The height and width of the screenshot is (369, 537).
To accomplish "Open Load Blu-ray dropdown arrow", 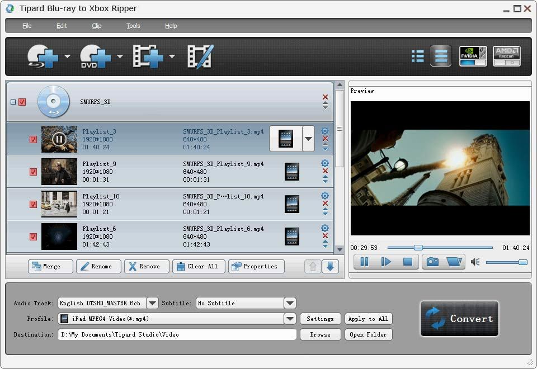I will pos(68,56).
